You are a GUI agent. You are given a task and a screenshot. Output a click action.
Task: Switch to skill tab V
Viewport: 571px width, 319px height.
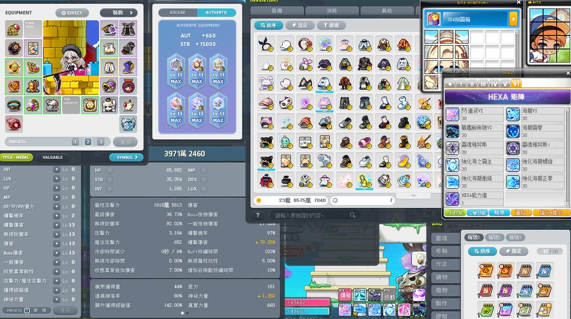point(505,84)
